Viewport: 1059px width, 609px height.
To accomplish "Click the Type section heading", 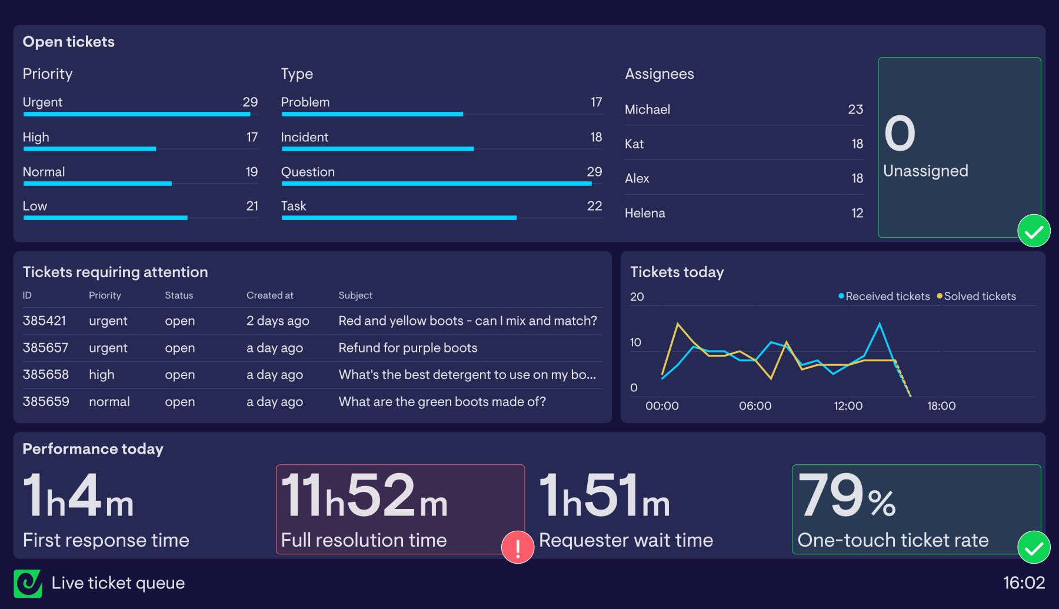I will (297, 74).
